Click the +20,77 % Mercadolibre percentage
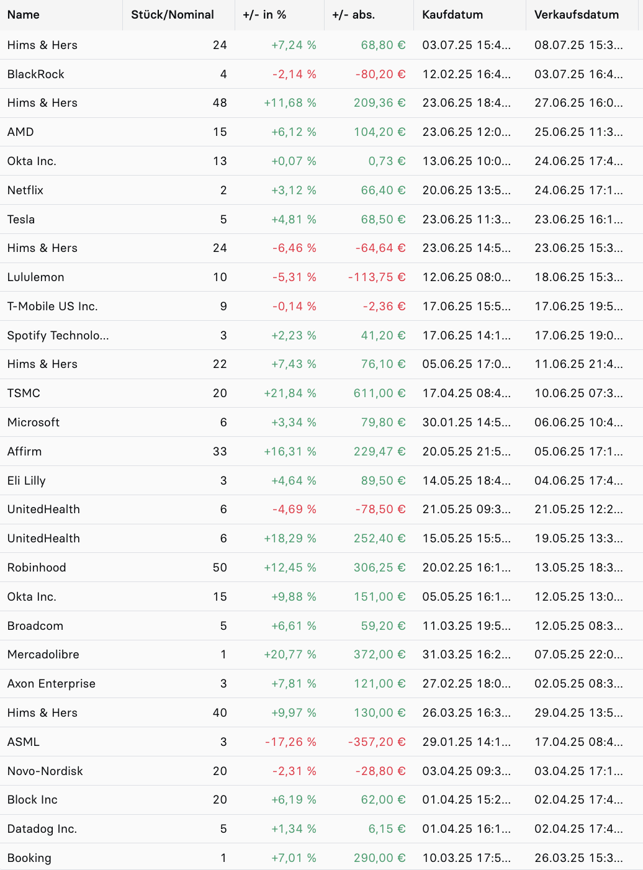Image resolution: width=643 pixels, height=870 pixels. click(x=290, y=655)
